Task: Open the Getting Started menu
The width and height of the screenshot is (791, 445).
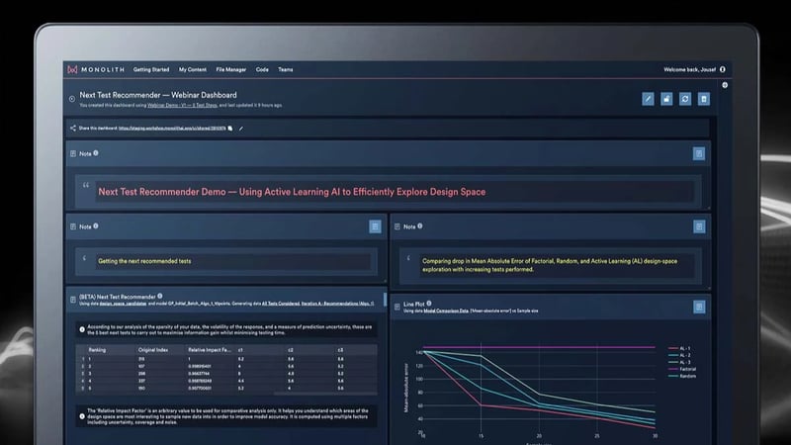Action: 151,69
